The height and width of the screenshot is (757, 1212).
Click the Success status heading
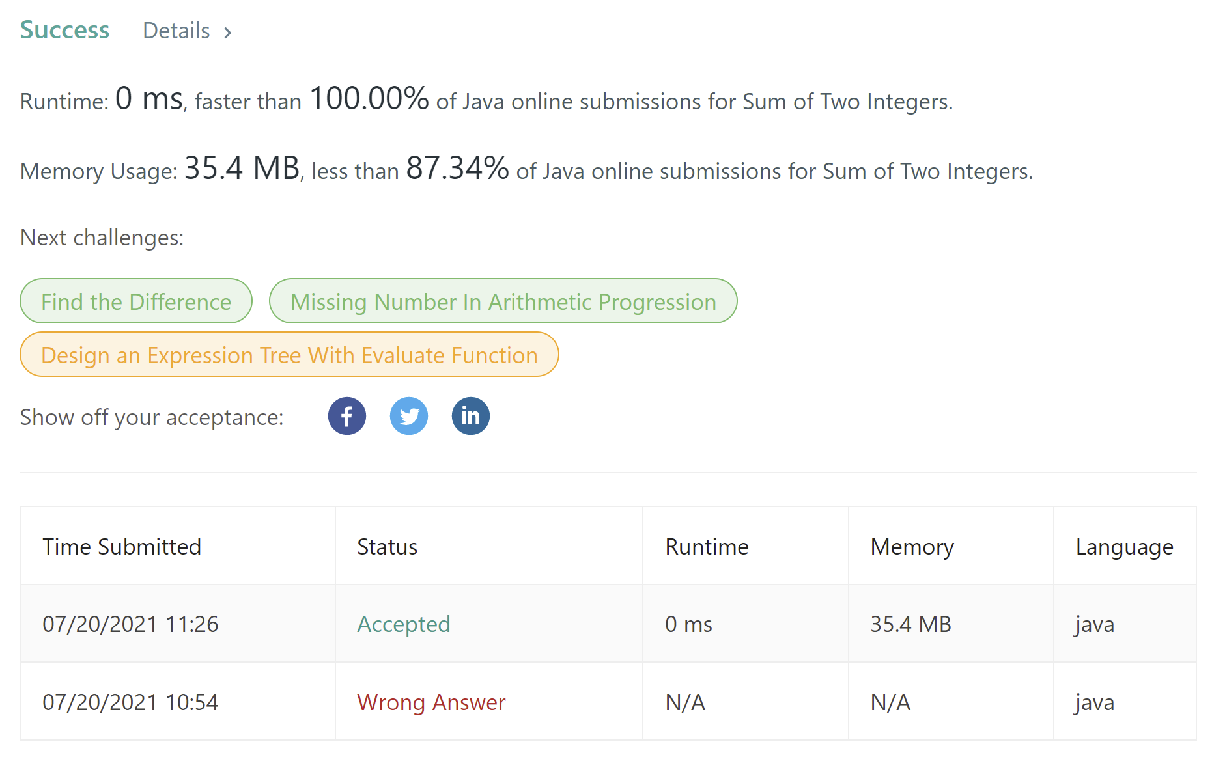pos(64,30)
